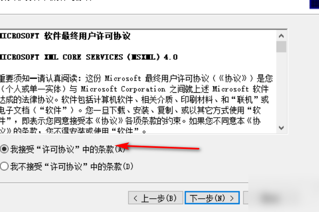
Task: Click the 我不接受 option label text
Action: point(72,167)
